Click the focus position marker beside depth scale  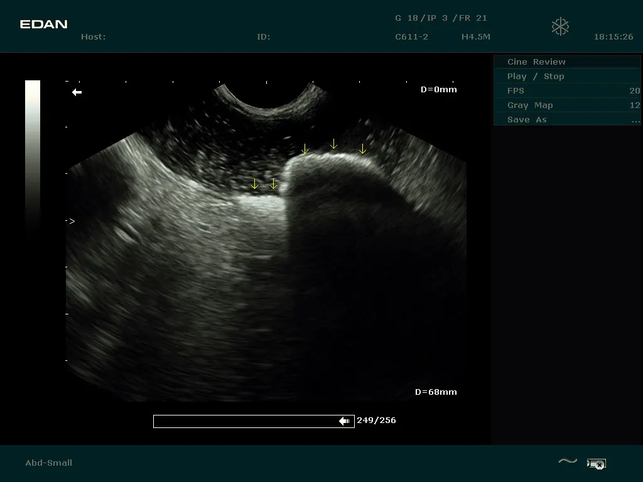72,222
